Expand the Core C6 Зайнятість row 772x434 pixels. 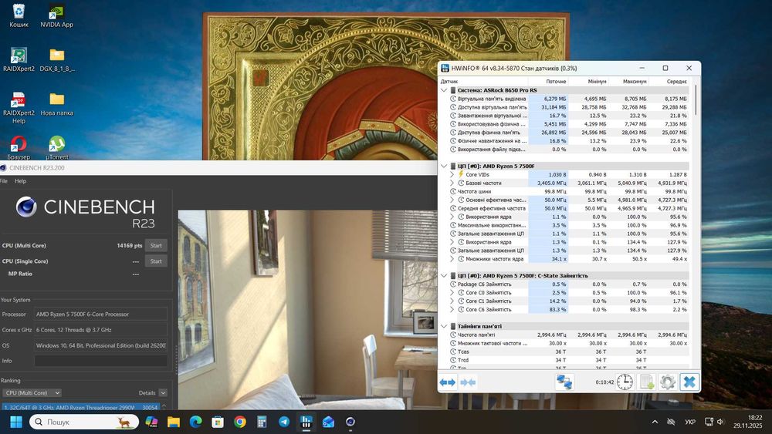(452, 310)
